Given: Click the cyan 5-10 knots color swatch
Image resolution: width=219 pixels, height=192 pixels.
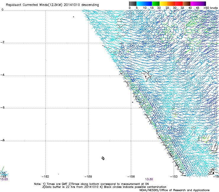Looking at the screenshot, I should [140, 4].
